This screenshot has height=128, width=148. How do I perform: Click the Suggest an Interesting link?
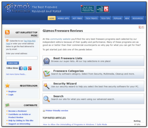pyautogui.click(x=19, y=124)
